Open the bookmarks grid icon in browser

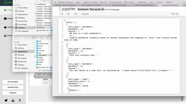coord(55,2)
